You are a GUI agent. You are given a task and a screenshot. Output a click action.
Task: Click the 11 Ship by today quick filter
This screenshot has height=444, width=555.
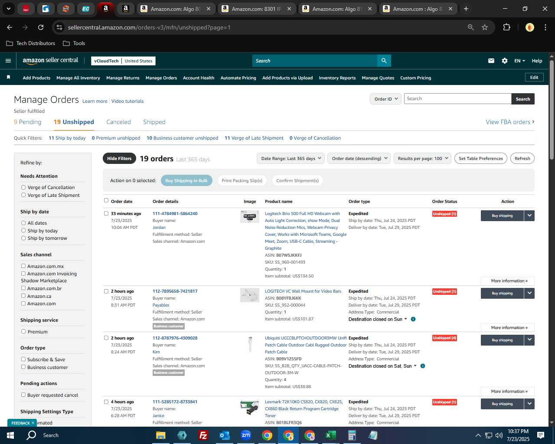pos(67,138)
